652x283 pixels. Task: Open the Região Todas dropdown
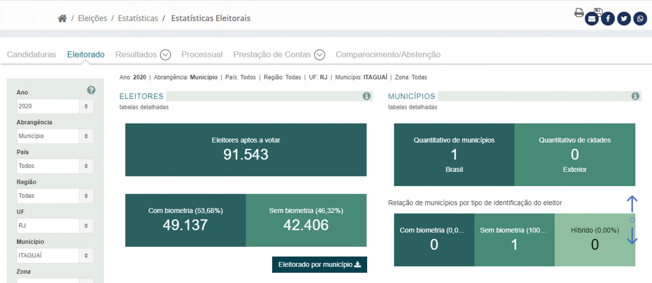pyautogui.click(x=55, y=196)
